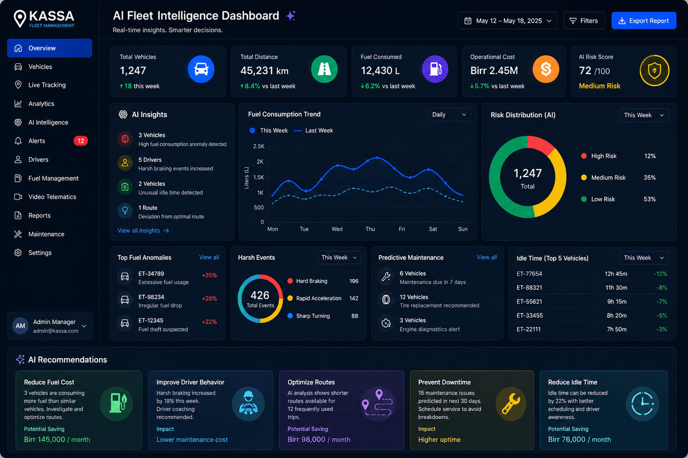Image resolution: width=688 pixels, height=458 pixels.
Task: Open Settings in the sidebar
Action: coord(49,252)
